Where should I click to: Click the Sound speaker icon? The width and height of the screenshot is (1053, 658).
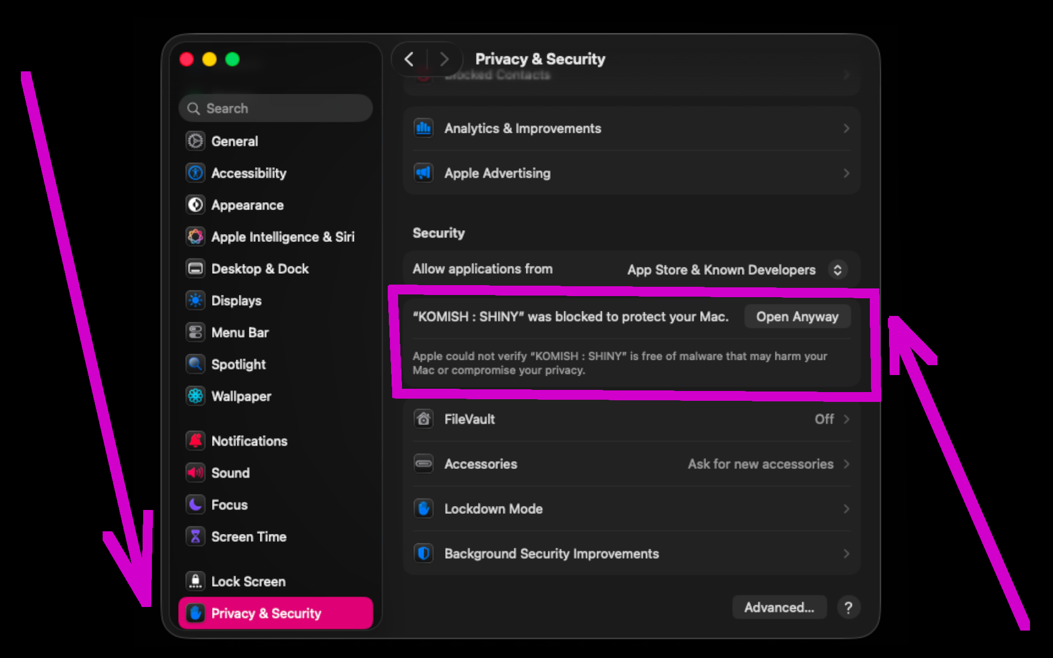(195, 472)
